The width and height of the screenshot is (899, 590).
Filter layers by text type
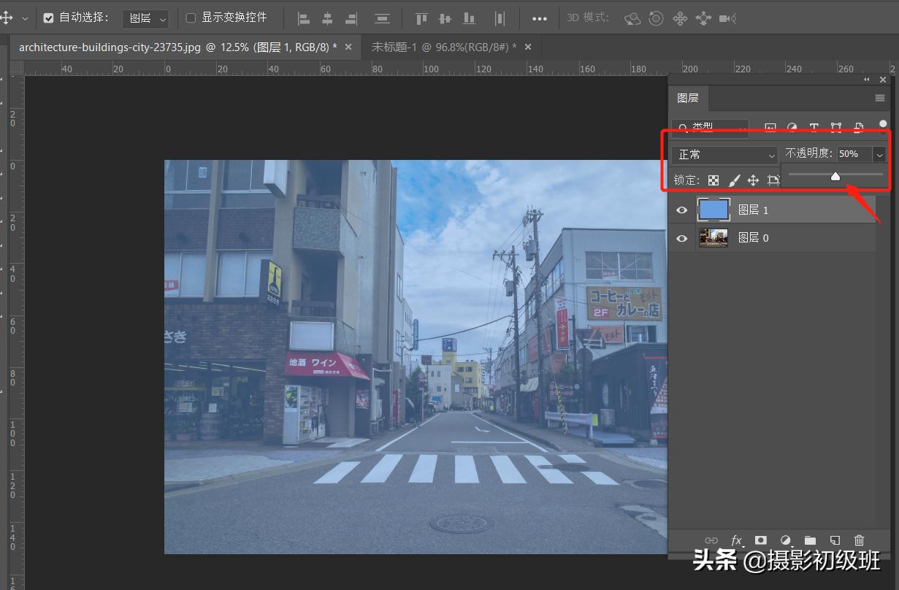[814, 128]
